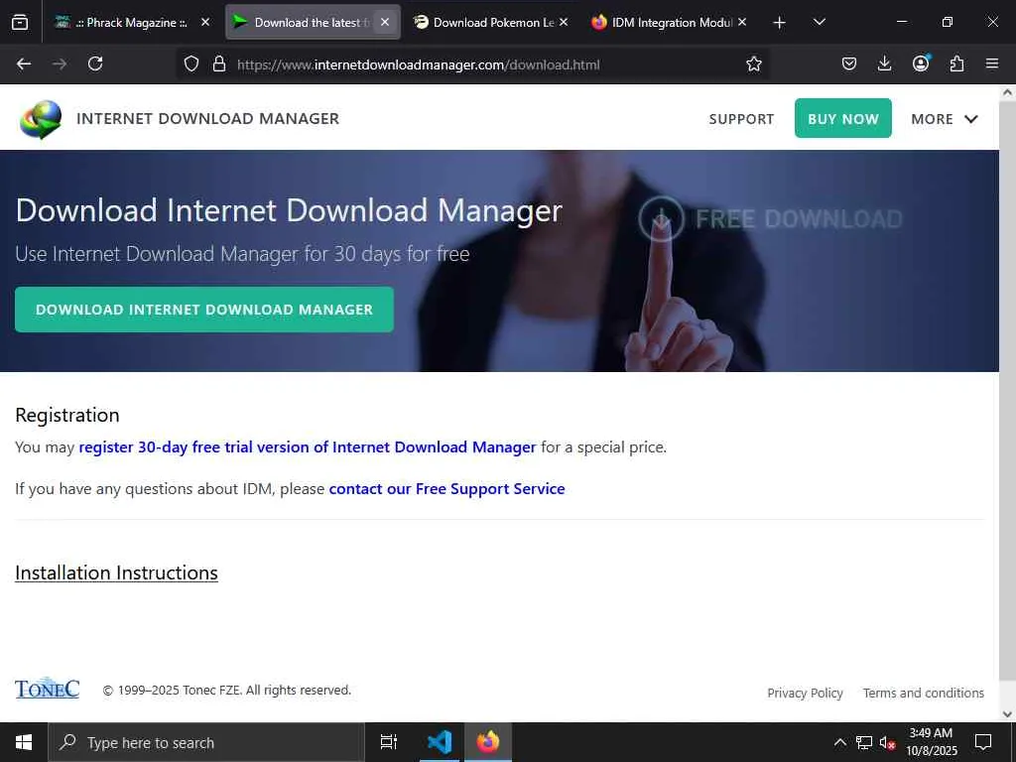Open a new browser tab

pyautogui.click(x=780, y=23)
